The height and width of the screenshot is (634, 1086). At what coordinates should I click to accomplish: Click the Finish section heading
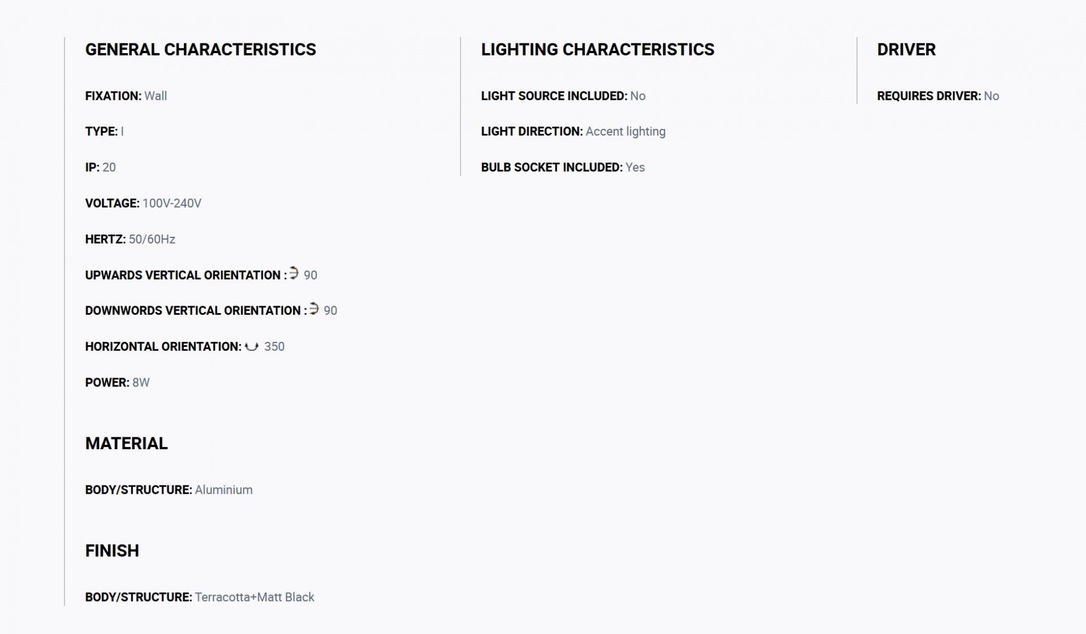click(x=112, y=551)
